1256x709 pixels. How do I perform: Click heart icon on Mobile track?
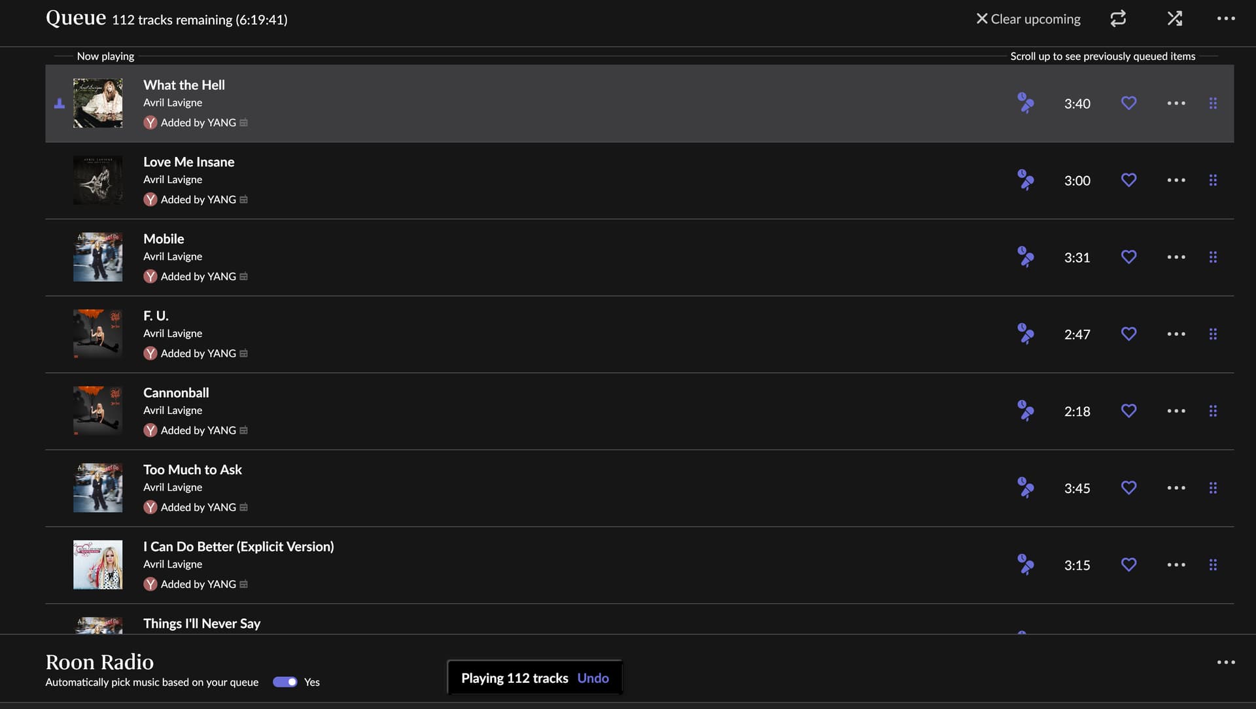[1128, 257]
